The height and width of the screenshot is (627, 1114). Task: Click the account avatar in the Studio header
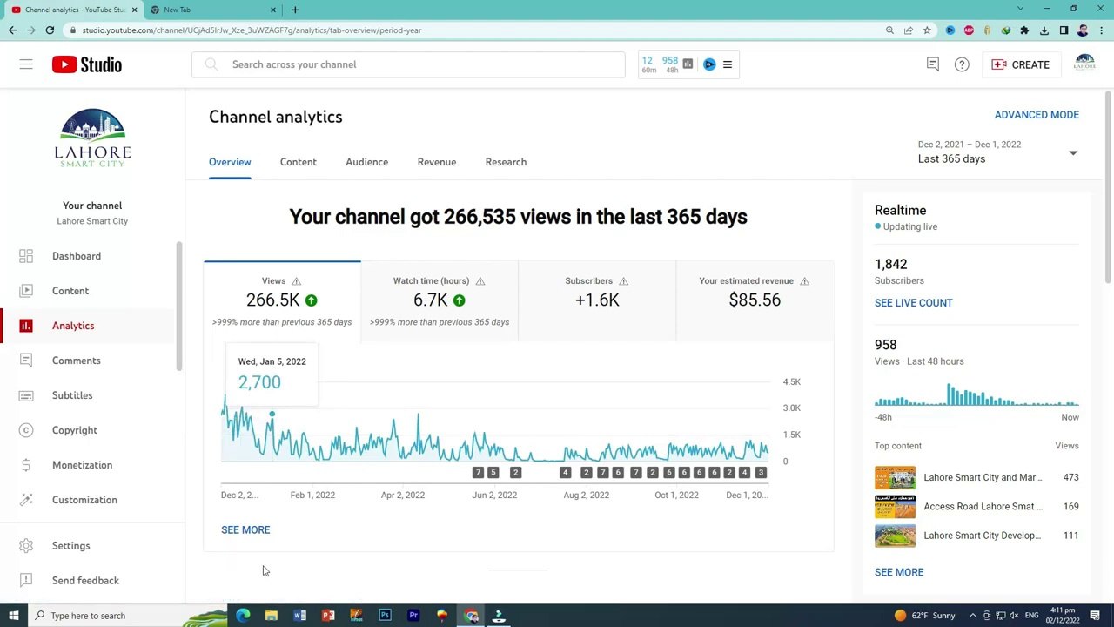[1084, 64]
